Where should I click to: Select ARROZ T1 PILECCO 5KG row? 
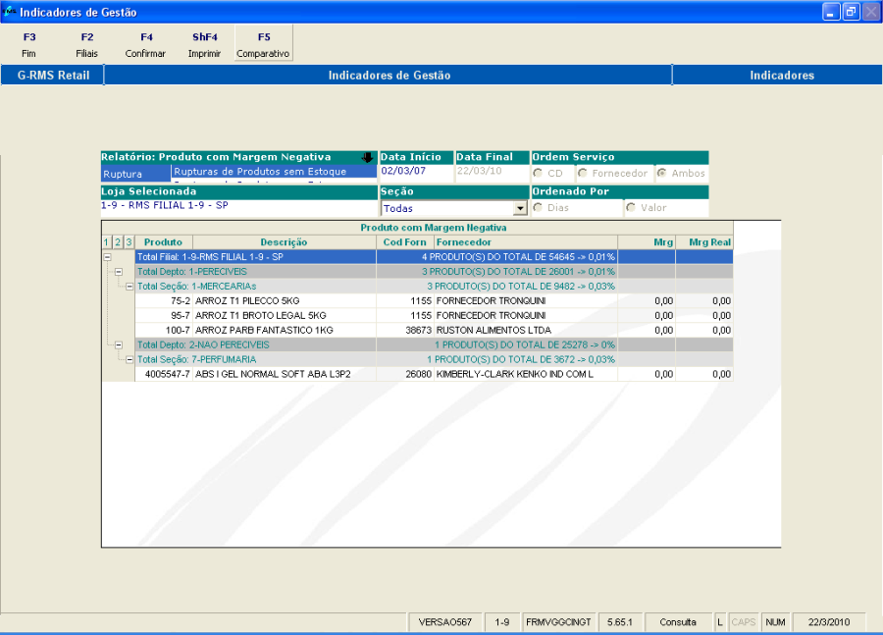[434, 301]
